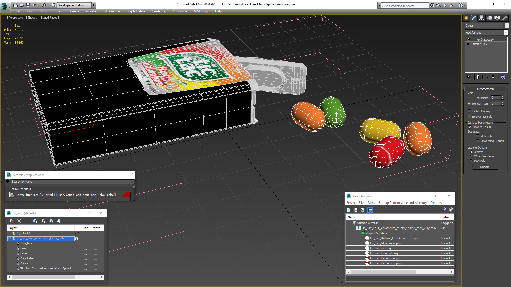Click Table View icon in Asset Tracking
Viewport: 511px width, 287px height.
370,210
